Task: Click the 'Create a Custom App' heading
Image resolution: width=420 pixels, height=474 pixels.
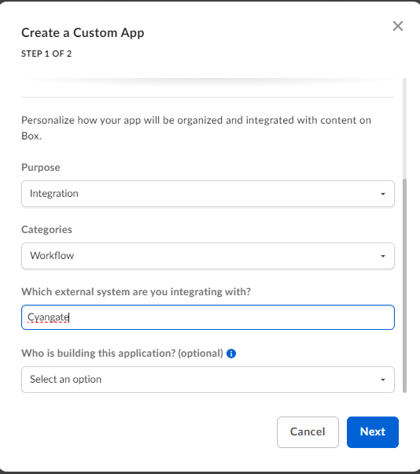Action: pyautogui.click(x=83, y=32)
